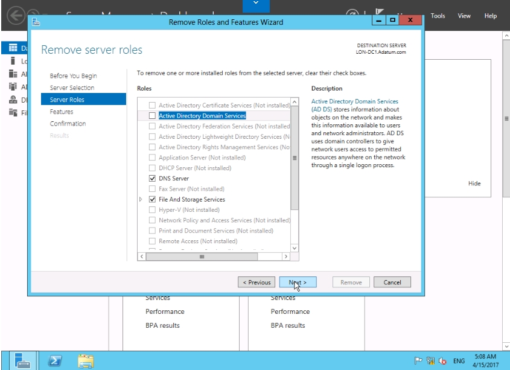Open Server Manager from the taskbar
Image resolution: width=510 pixels, height=370 pixels.
(24, 361)
